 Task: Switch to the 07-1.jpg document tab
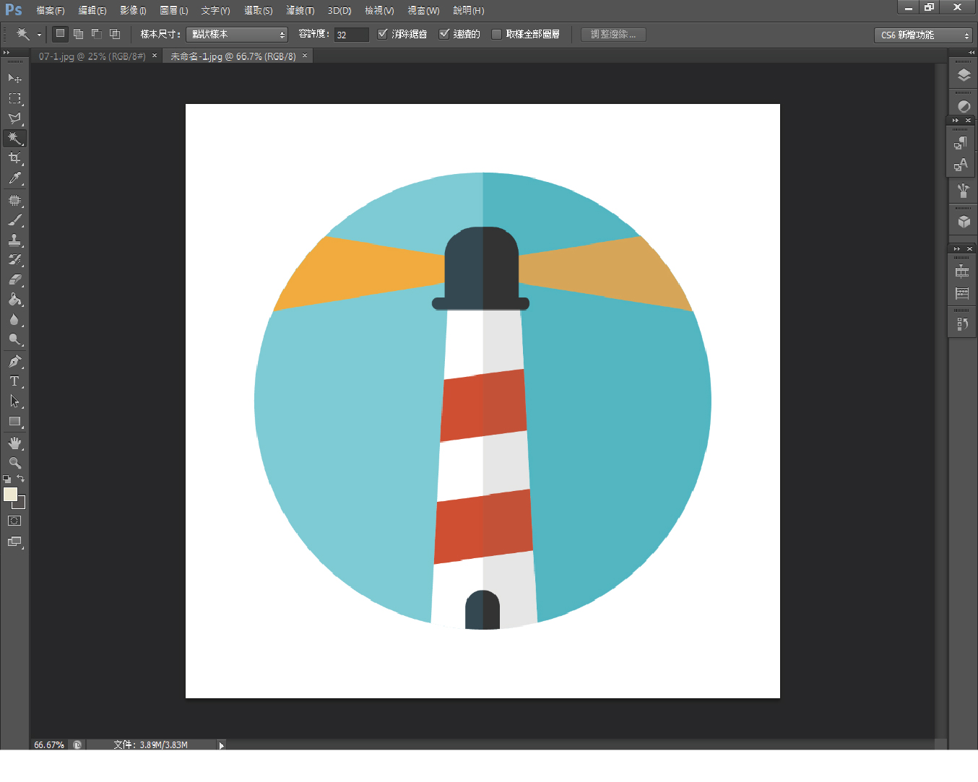pos(92,56)
